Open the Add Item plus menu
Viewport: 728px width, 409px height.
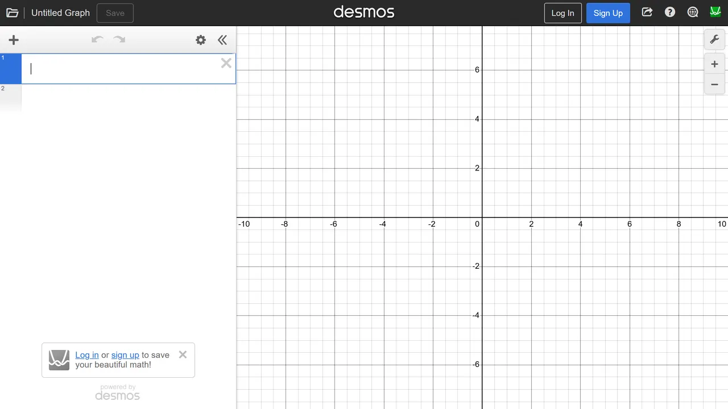tap(14, 40)
